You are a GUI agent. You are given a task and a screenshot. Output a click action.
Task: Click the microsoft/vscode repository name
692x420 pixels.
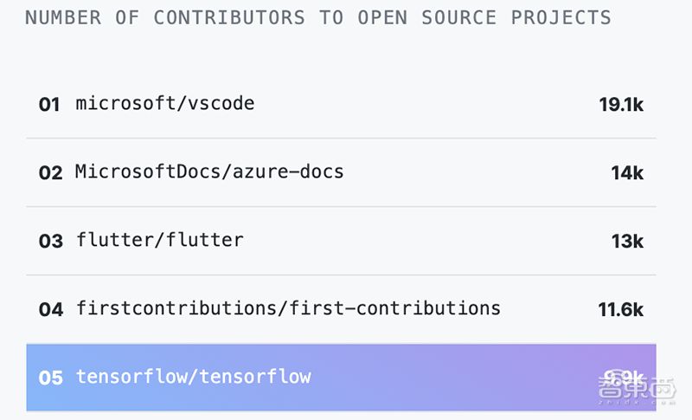click(164, 104)
